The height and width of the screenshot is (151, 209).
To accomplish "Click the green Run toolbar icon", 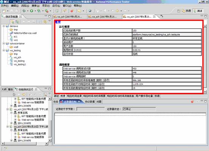I will [x=32, y=11].
